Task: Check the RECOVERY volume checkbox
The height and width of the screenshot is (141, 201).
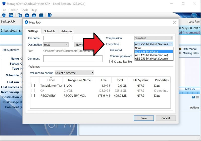Action: coord(33,95)
